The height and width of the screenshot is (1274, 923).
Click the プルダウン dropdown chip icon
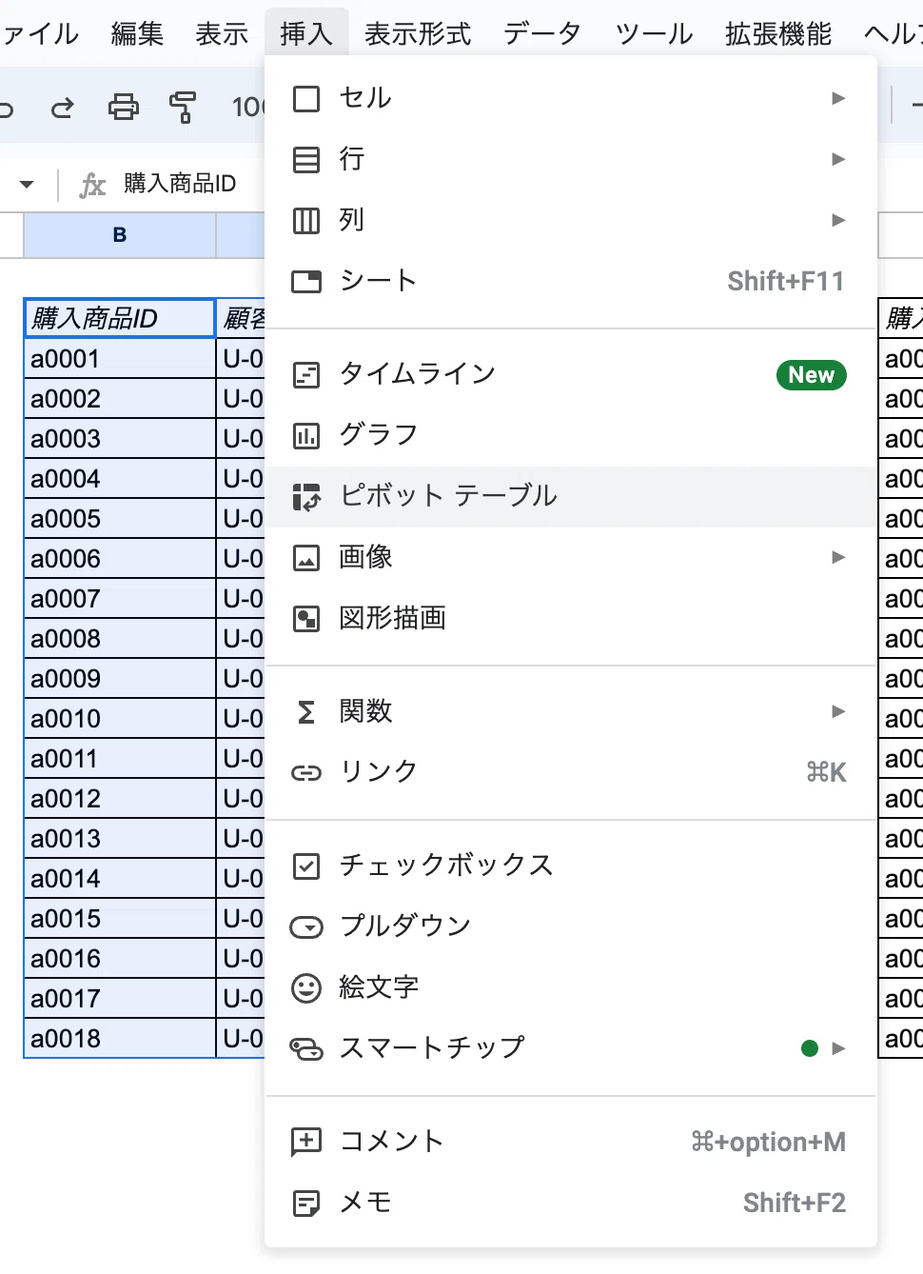(306, 926)
